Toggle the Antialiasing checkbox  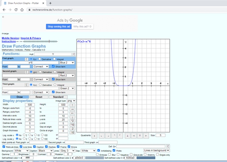click(x=99, y=150)
